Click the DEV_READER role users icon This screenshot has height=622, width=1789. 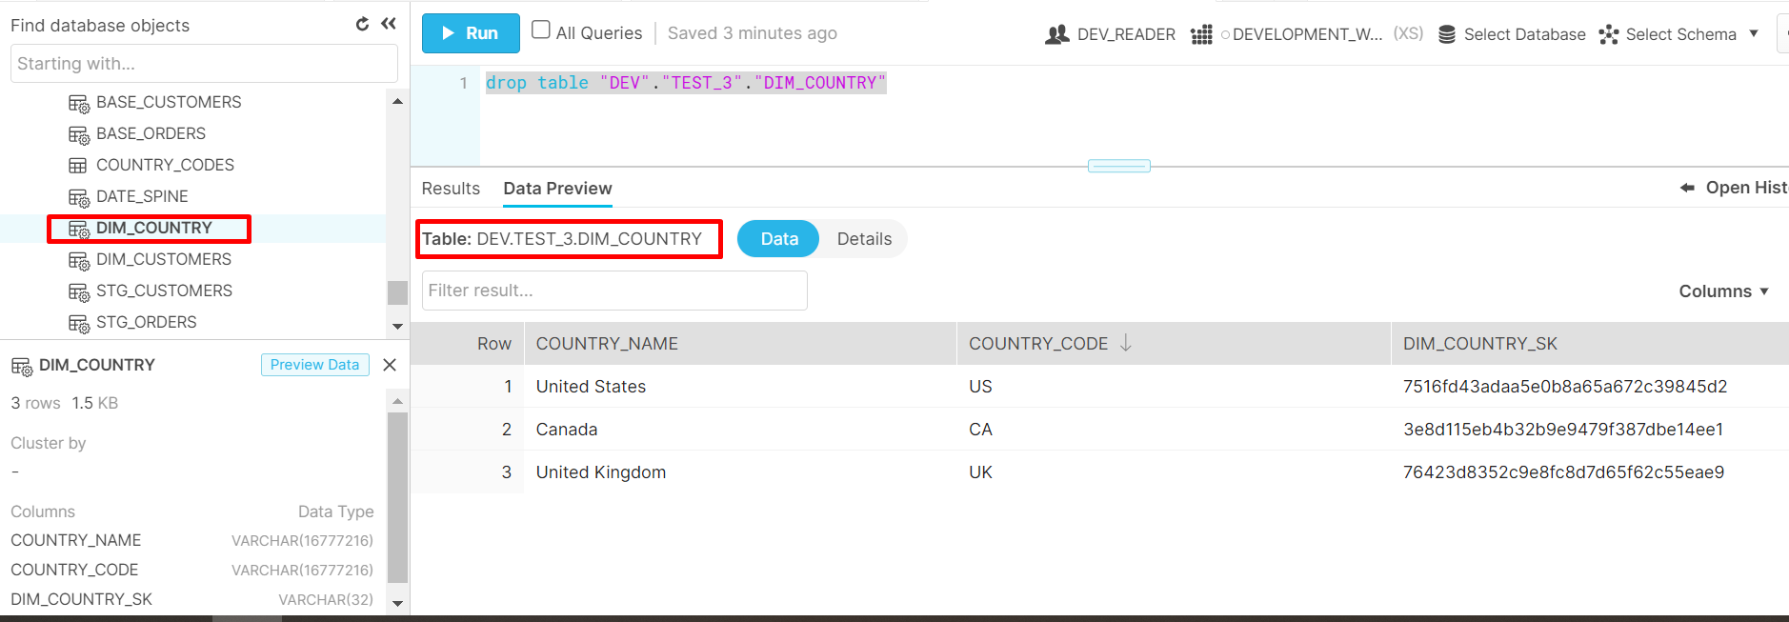1056,35
